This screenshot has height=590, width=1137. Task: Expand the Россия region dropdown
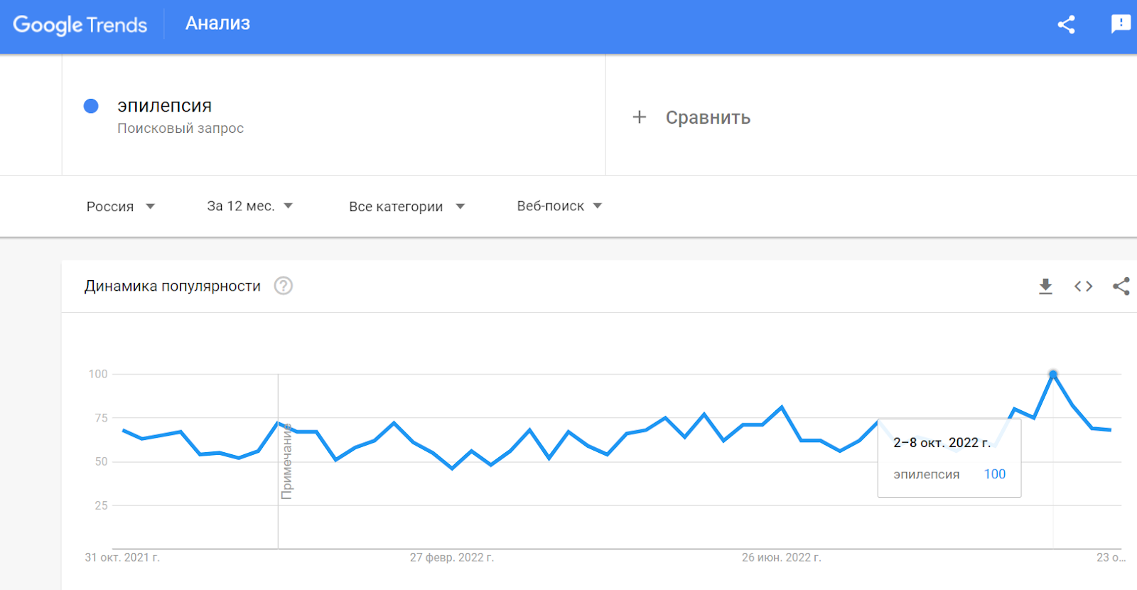coord(121,206)
